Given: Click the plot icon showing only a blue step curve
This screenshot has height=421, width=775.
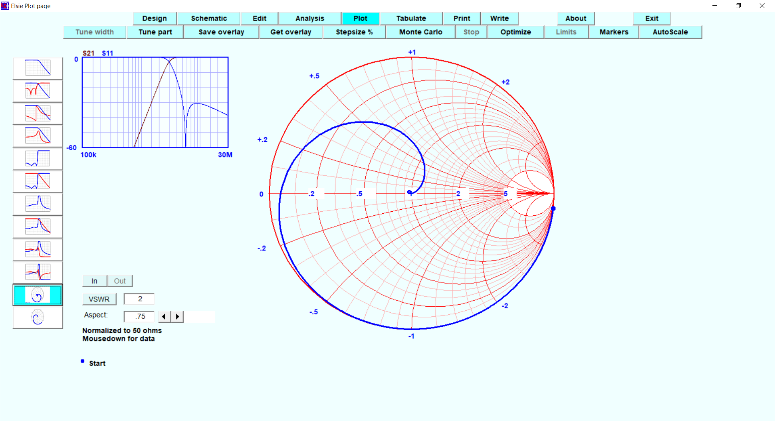Looking at the screenshot, I should tap(38, 158).
